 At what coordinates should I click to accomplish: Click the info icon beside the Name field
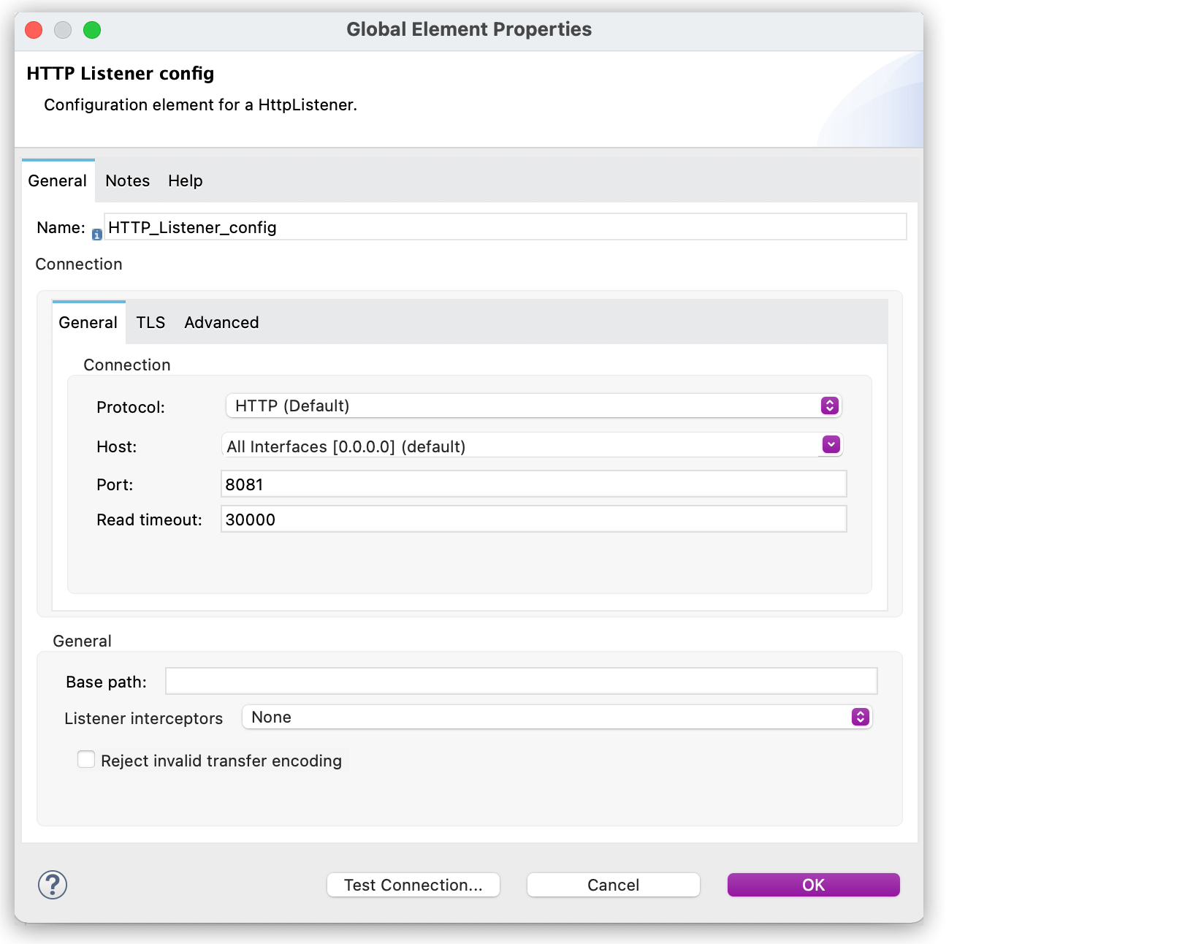pos(96,232)
